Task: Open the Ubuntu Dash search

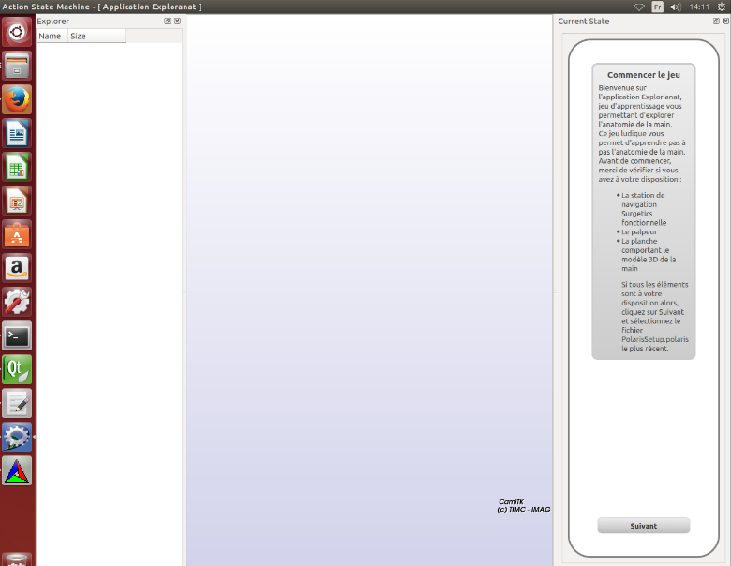Action: (x=17, y=33)
